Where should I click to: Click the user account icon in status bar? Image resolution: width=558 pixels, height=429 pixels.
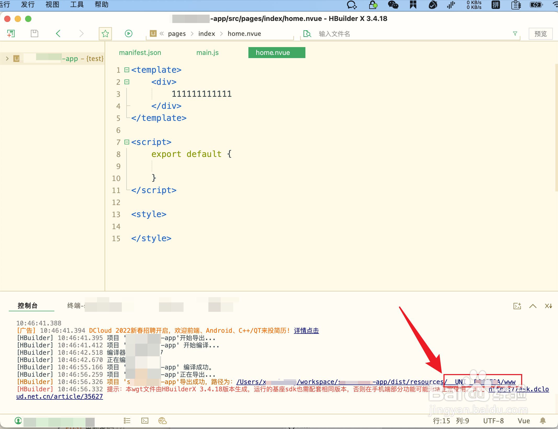tap(18, 421)
